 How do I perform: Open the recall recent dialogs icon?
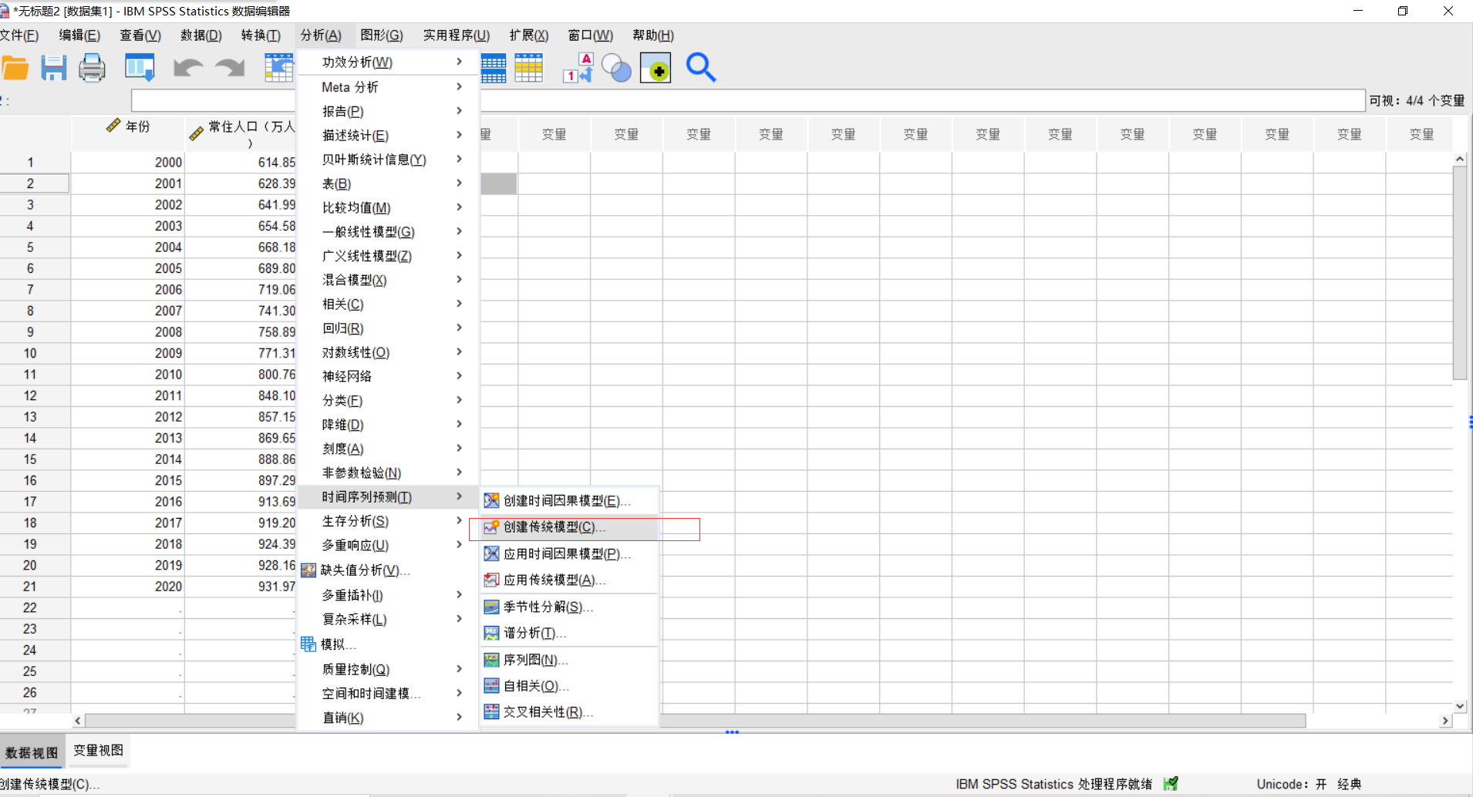click(140, 68)
